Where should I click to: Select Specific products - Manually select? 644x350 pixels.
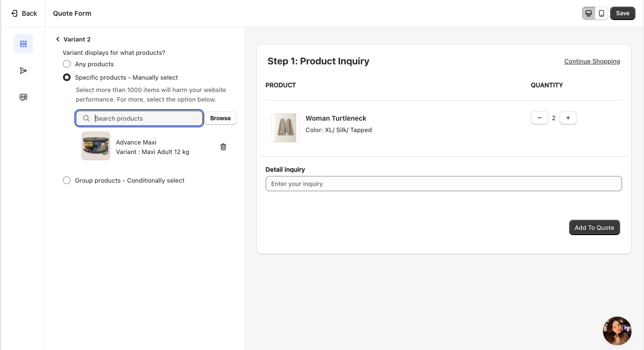point(67,77)
